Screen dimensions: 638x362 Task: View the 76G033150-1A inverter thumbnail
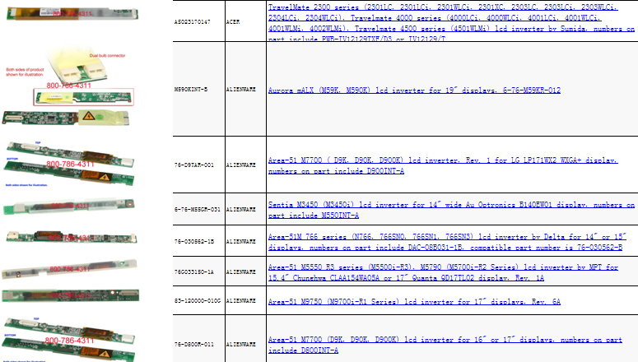pyautogui.click(x=69, y=269)
